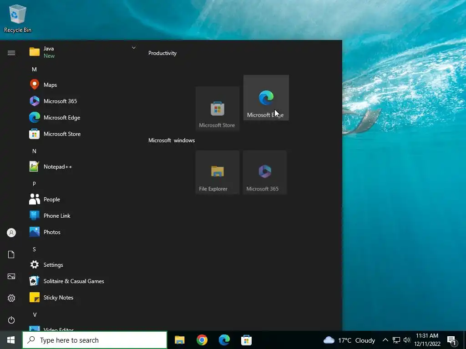Select the Microsoft windows group header

point(172,140)
